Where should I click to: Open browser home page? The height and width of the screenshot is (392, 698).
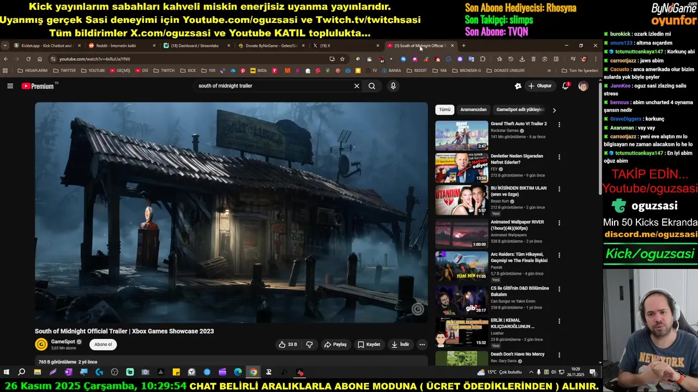coord(40,59)
